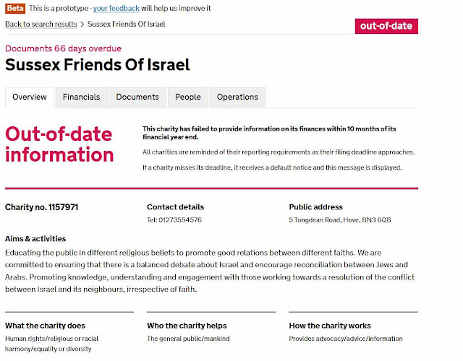Click 'How the charity works' section heading
The height and width of the screenshot is (361, 463).
click(x=330, y=326)
